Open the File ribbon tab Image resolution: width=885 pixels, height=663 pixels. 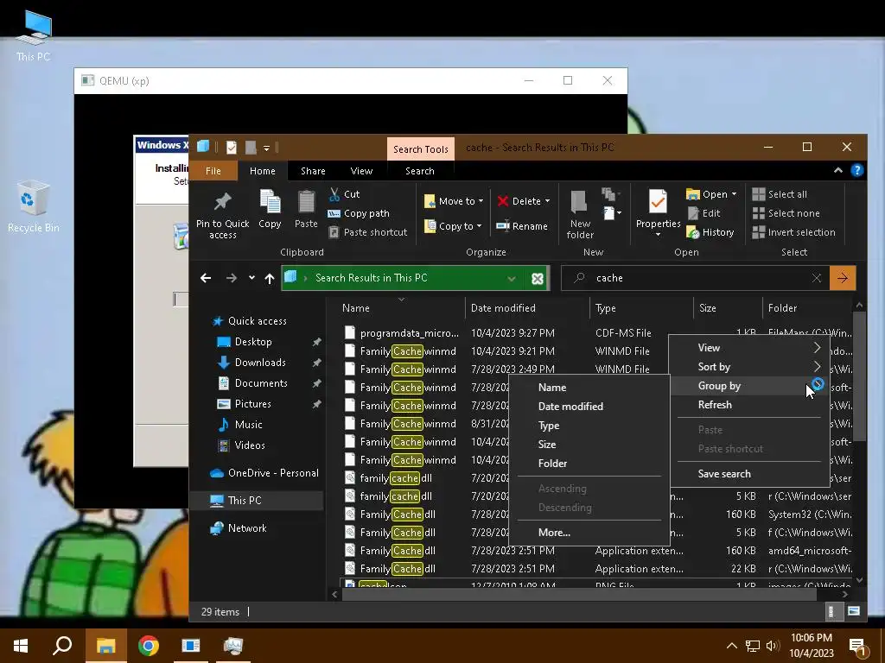point(213,171)
